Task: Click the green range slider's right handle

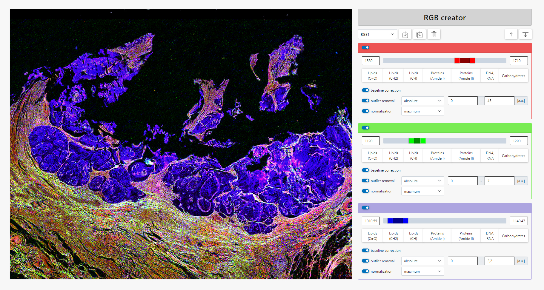Action: 423,141
